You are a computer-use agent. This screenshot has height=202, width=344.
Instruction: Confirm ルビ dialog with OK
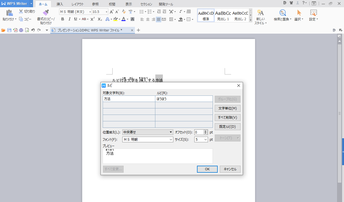coord(207,169)
